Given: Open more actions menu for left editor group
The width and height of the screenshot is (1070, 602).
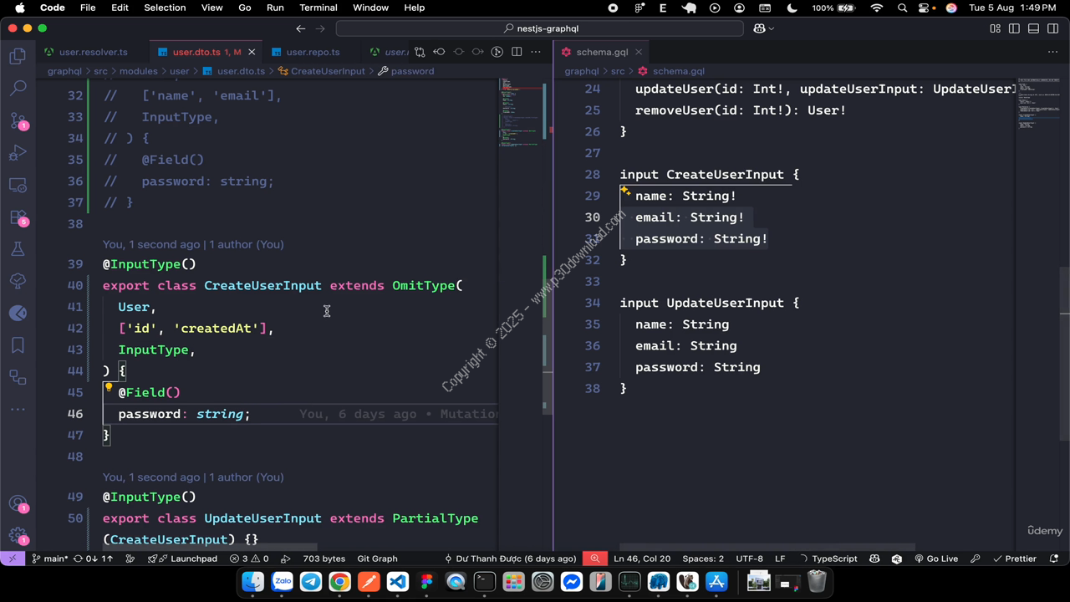Looking at the screenshot, I should tap(536, 52).
